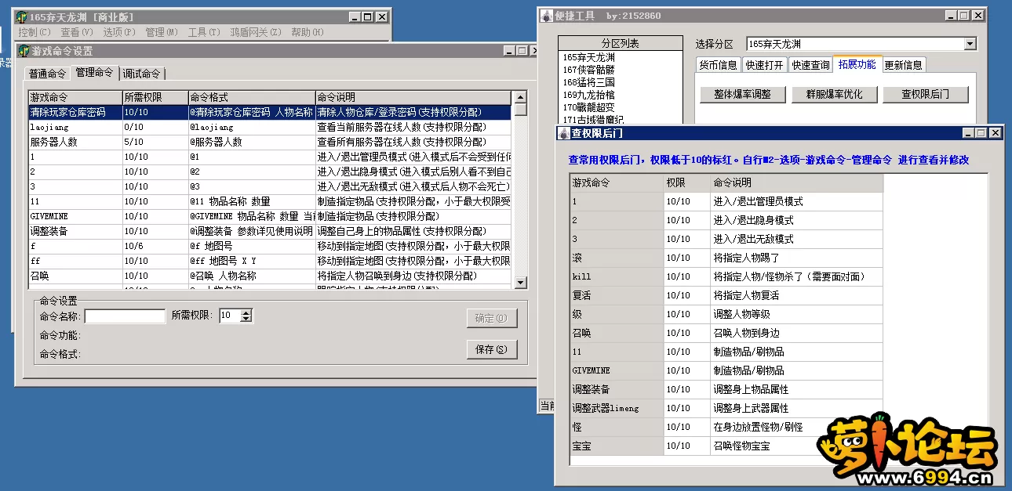Switch to the 拓展功能 tab

point(857,64)
